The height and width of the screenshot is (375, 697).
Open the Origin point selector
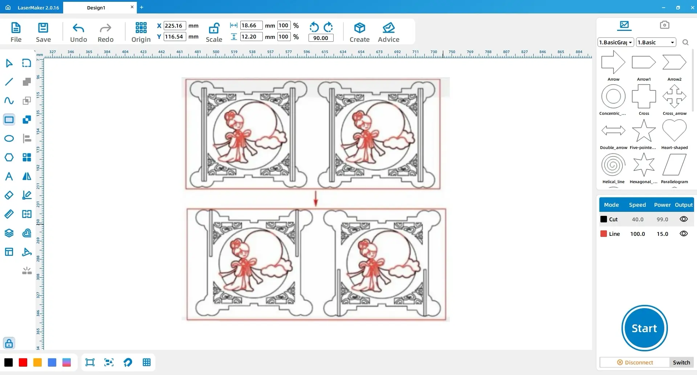[x=141, y=32]
